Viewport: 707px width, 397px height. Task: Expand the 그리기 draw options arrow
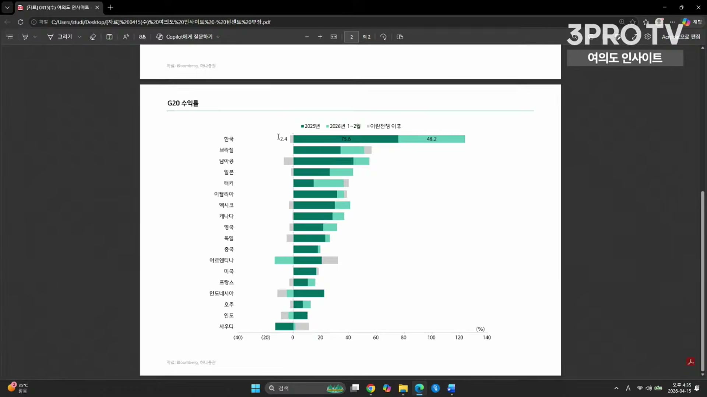pos(80,37)
